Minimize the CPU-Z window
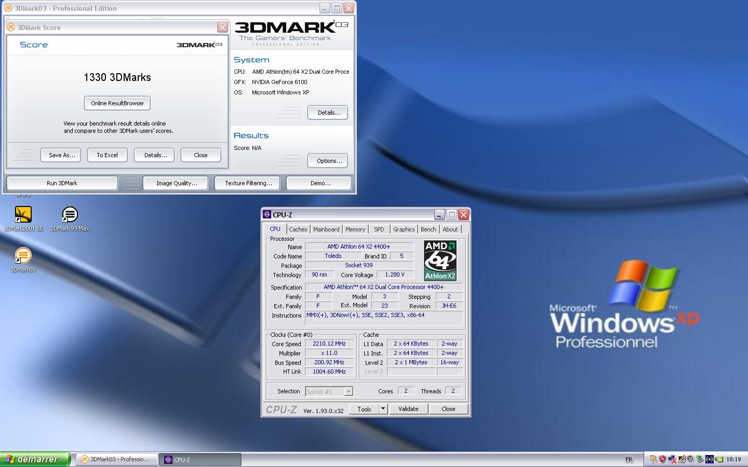Image resolution: width=748 pixels, height=467 pixels. point(439,214)
